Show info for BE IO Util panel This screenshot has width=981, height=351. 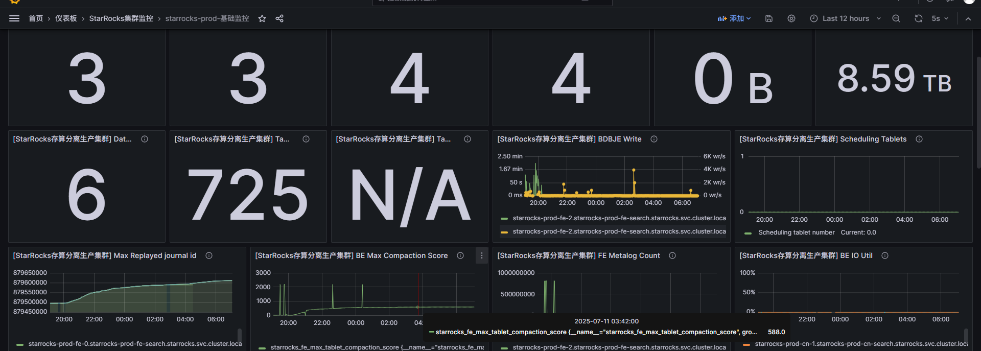[x=885, y=255]
